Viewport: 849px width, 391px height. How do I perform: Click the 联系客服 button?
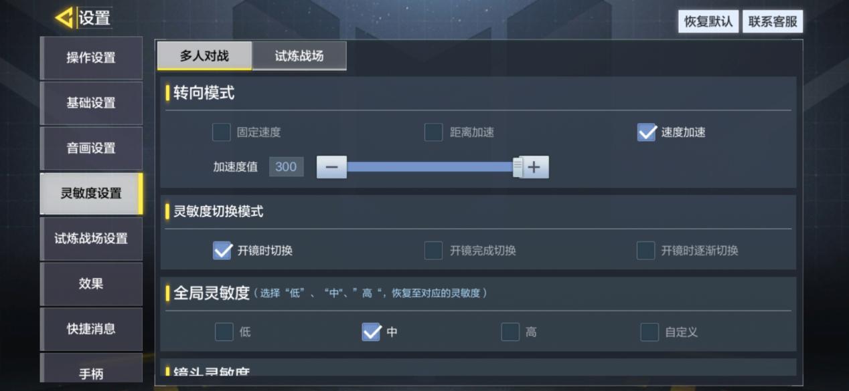pos(773,21)
